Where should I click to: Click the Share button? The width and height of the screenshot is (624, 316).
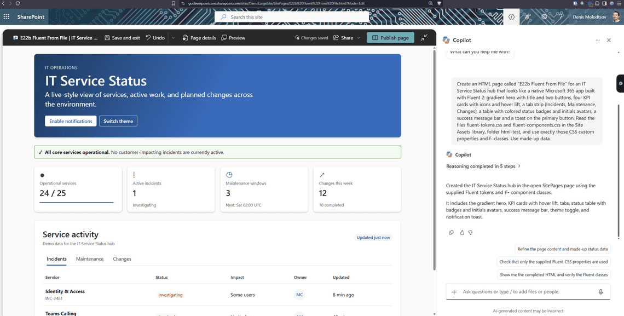343,38
